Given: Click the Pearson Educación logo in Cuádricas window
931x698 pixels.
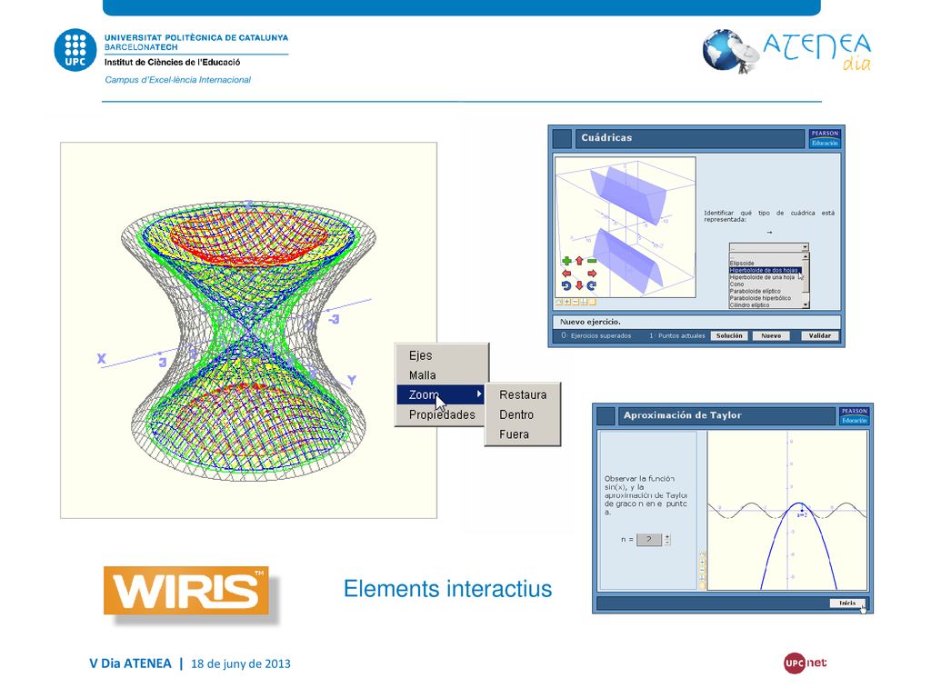Looking at the screenshot, I should tap(825, 138).
